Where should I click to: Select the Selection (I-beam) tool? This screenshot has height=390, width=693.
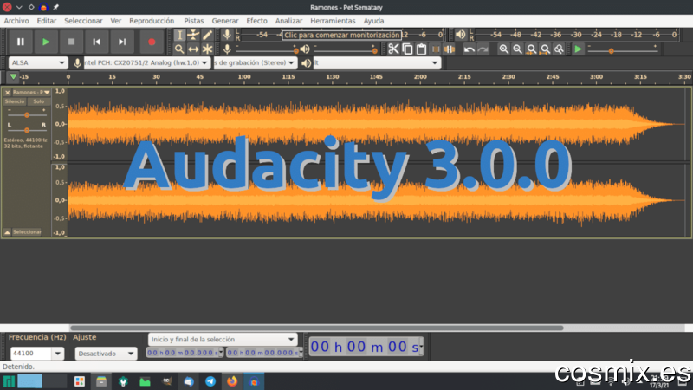[x=179, y=35]
